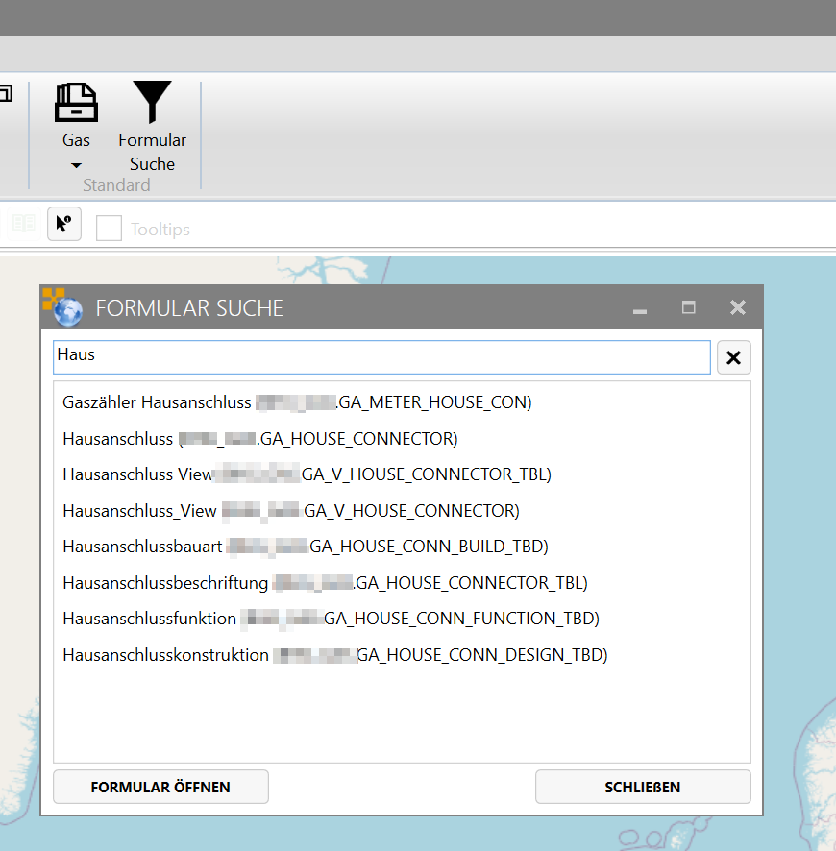
Task: Select Hausanschluss_View GA_V_HOUSE_CONNECTOR entry
Action: point(290,511)
